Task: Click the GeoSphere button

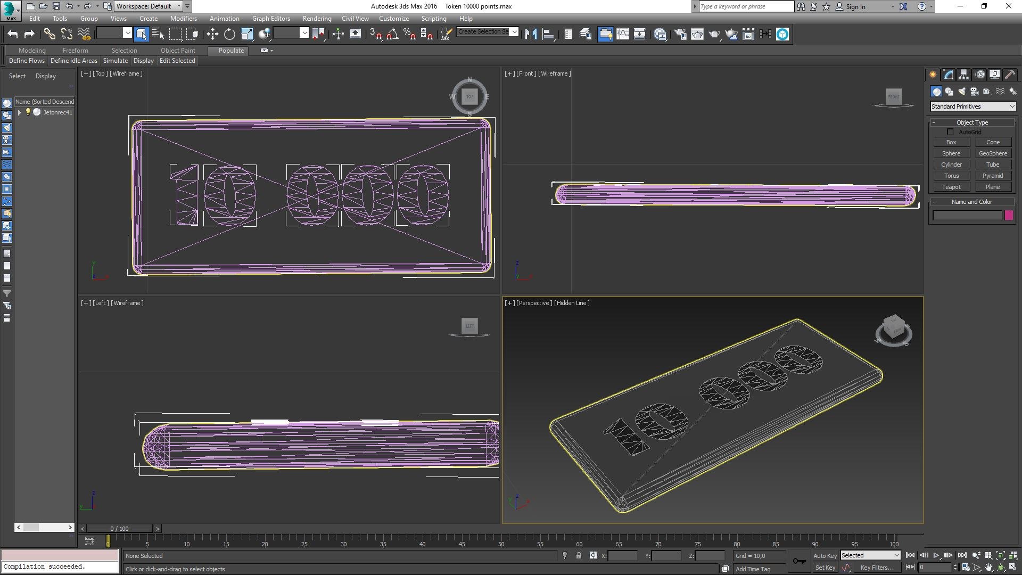Action: [993, 153]
